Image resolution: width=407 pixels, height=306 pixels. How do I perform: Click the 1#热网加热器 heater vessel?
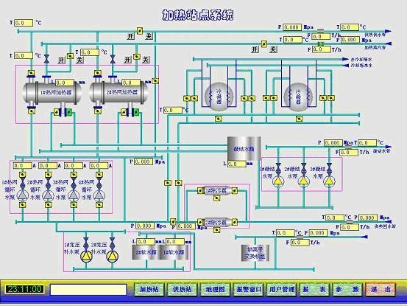(x=52, y=93)
